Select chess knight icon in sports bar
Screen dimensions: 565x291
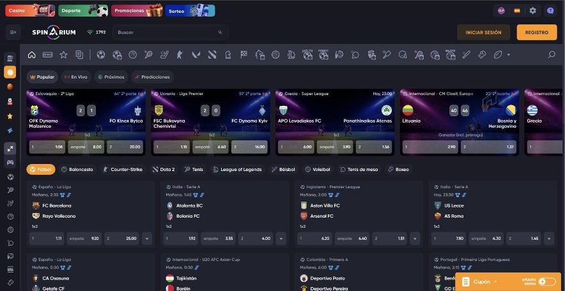click(x=228, y=55)
